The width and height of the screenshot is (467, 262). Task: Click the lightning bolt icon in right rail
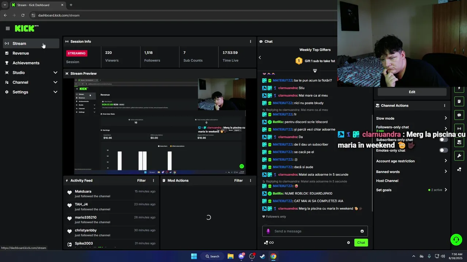point(459,88)
